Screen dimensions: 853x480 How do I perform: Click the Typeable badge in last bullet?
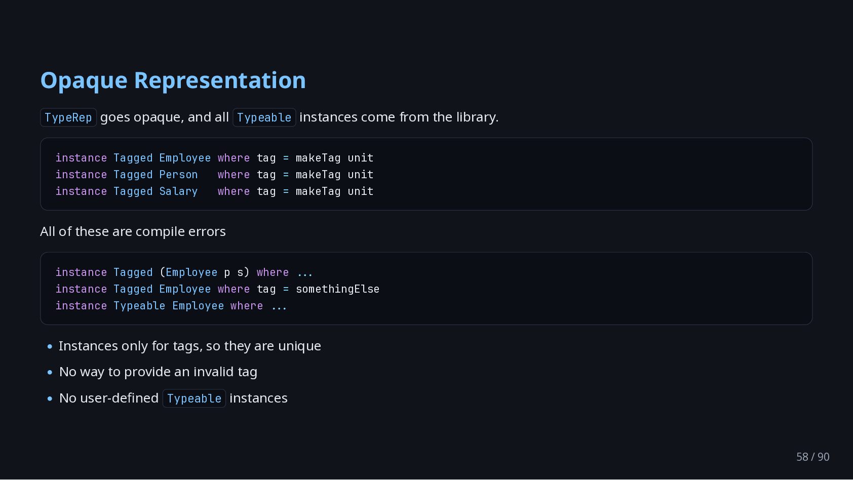point(194,398)
